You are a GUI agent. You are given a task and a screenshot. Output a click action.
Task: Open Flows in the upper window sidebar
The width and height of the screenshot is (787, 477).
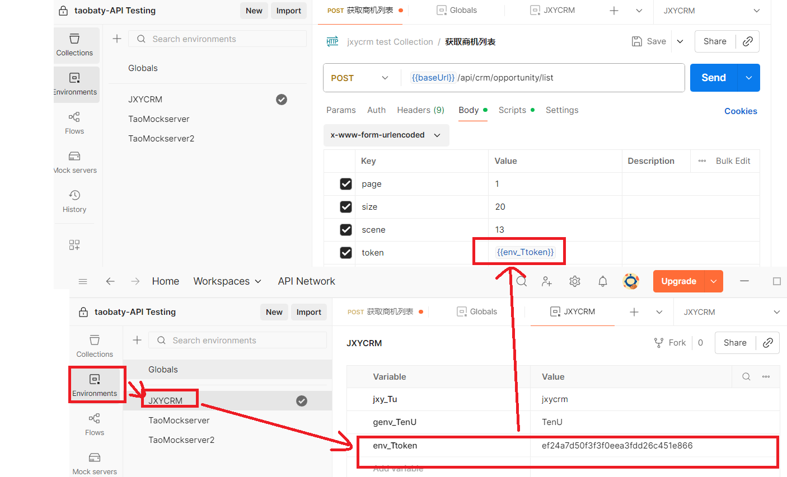click(x=74, y=123)
